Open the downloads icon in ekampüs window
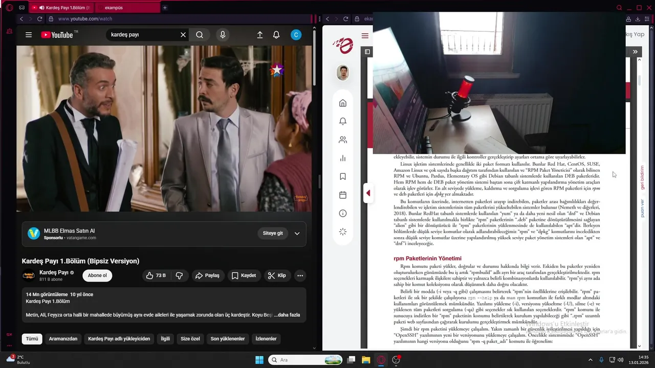 click(638, 19)
